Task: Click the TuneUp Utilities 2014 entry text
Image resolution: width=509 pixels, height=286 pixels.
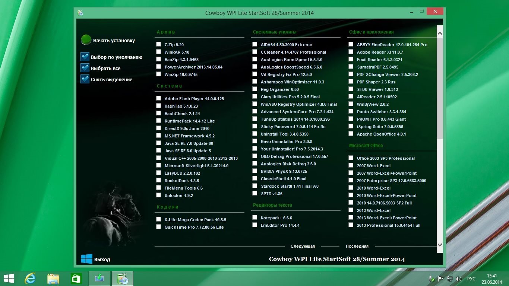Action: [x=295, y=119]
